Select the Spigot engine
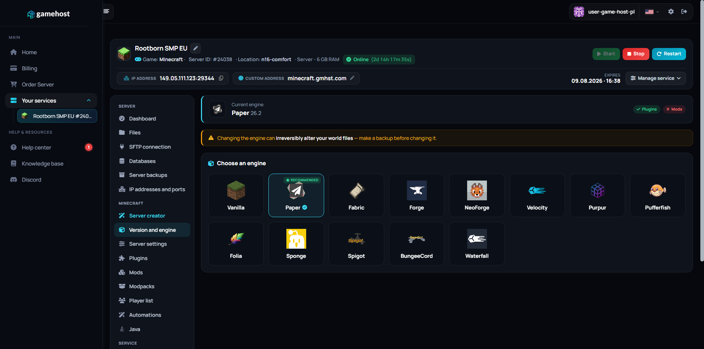 pos(356,244)
